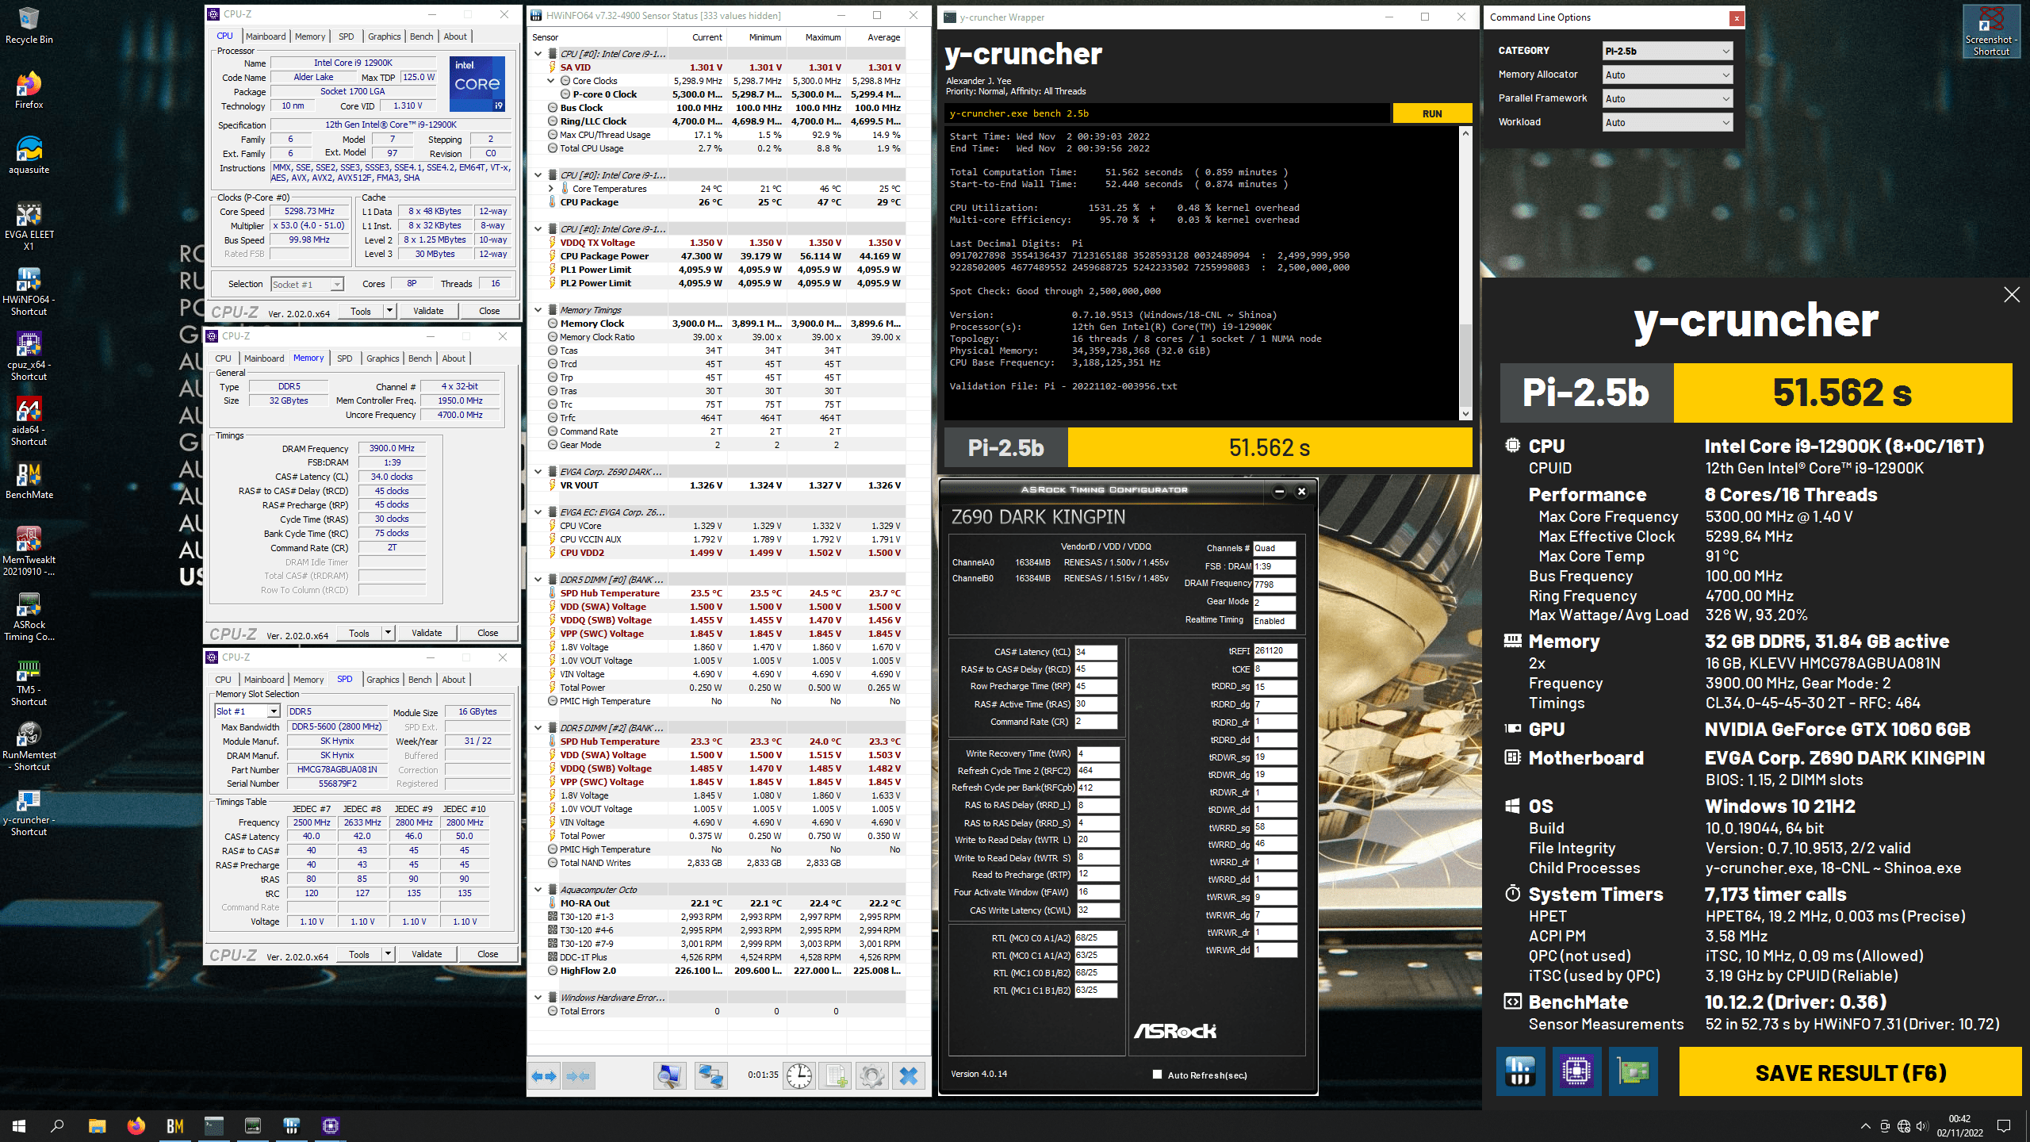Click BenchMate panel purple CPU-Z chip icon
The height and width of the screenshot is (1142, 2030).
point(1576,1071)
